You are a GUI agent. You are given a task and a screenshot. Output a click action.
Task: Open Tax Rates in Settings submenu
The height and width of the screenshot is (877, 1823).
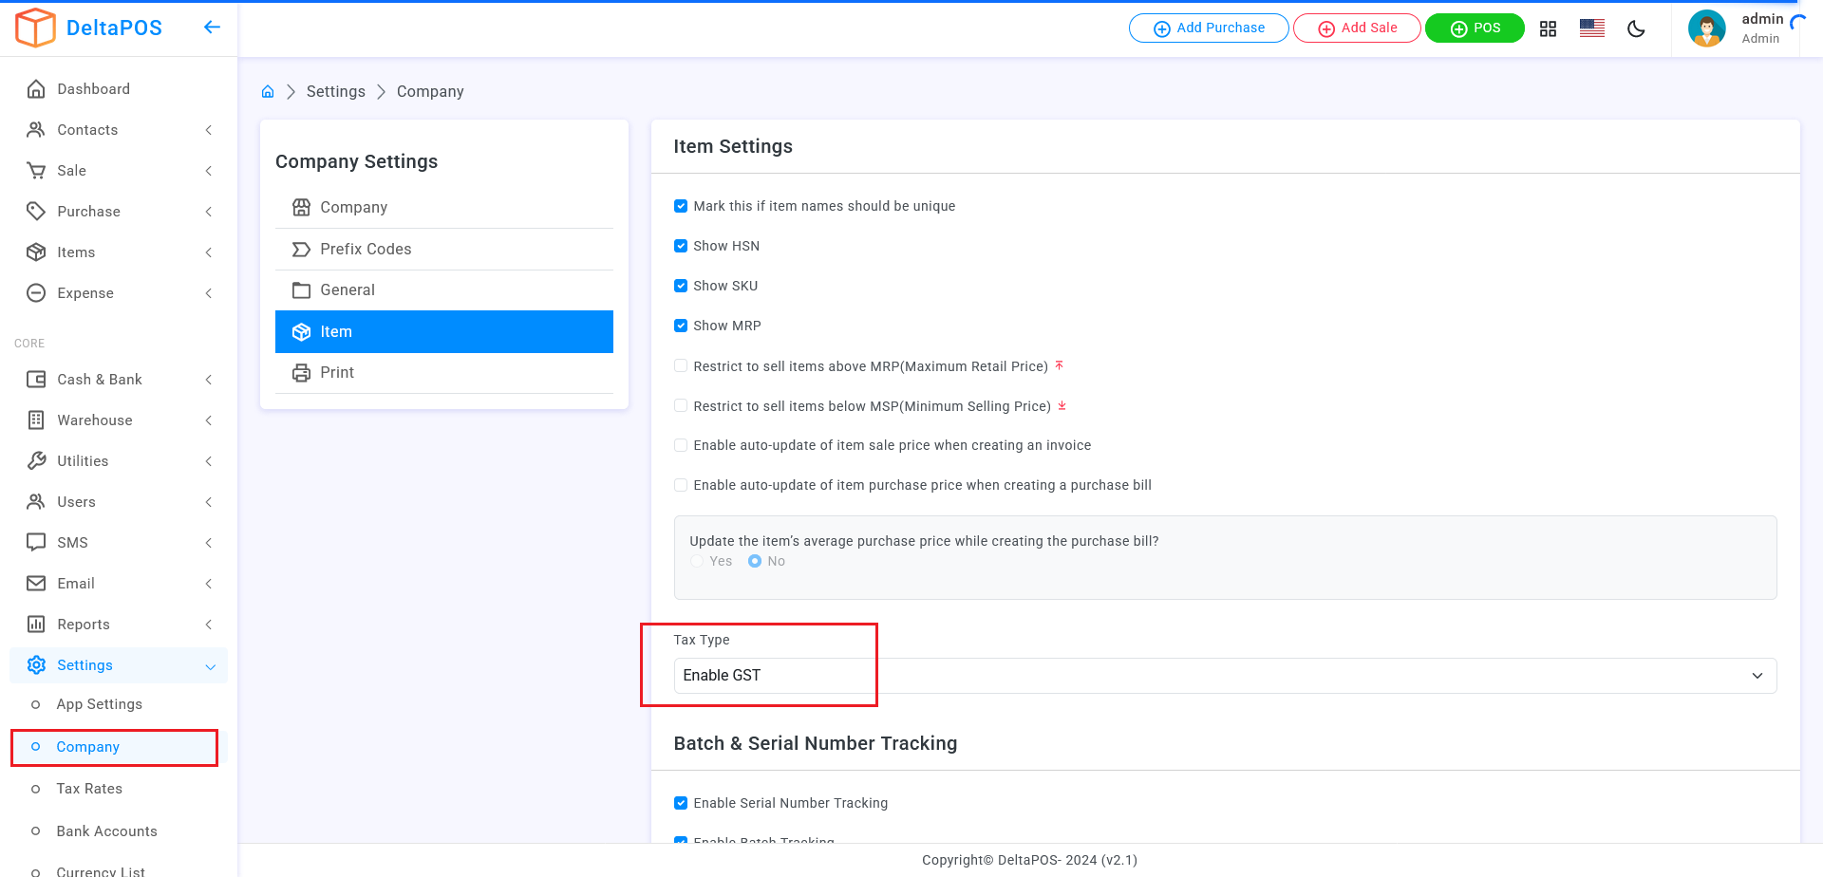pyautogui.click(x=89, y=789)
